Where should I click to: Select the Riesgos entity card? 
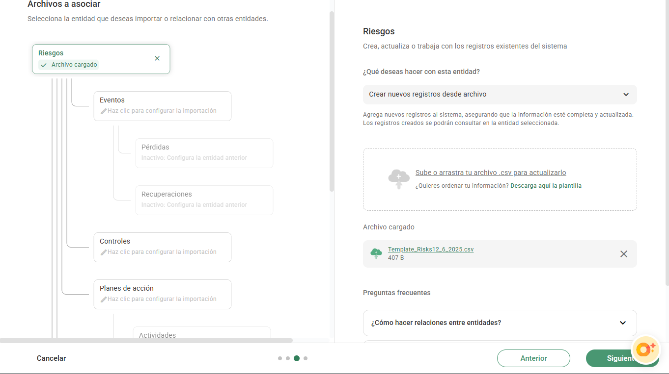[x=101, y=59]
